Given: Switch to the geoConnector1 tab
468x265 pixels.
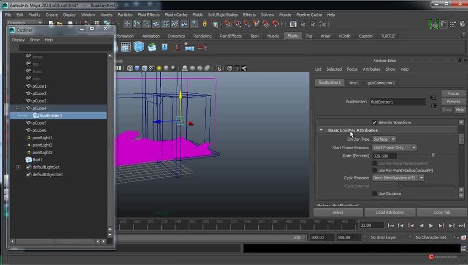Looking at the screenshot, I should point(381,83).
